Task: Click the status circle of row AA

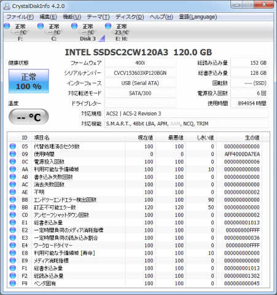Action: pyautogui.click(x=13, y=169)
